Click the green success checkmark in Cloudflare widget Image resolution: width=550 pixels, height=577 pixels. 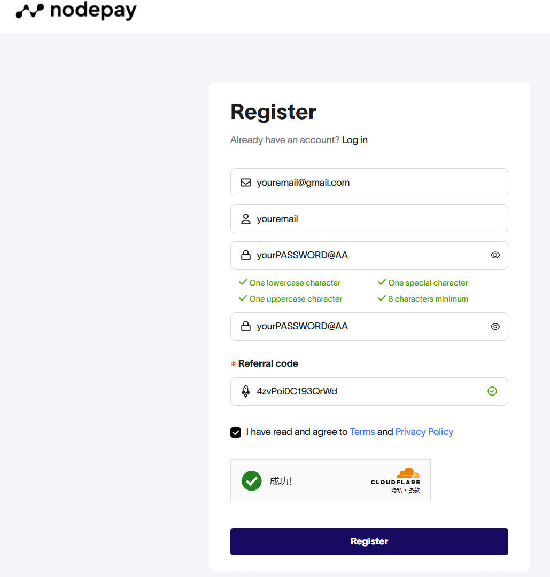(x=251, y=481)
